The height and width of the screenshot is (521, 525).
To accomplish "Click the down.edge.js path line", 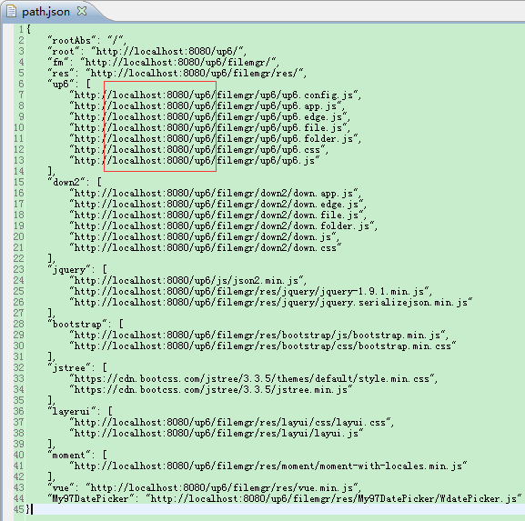I will (217, 204).
